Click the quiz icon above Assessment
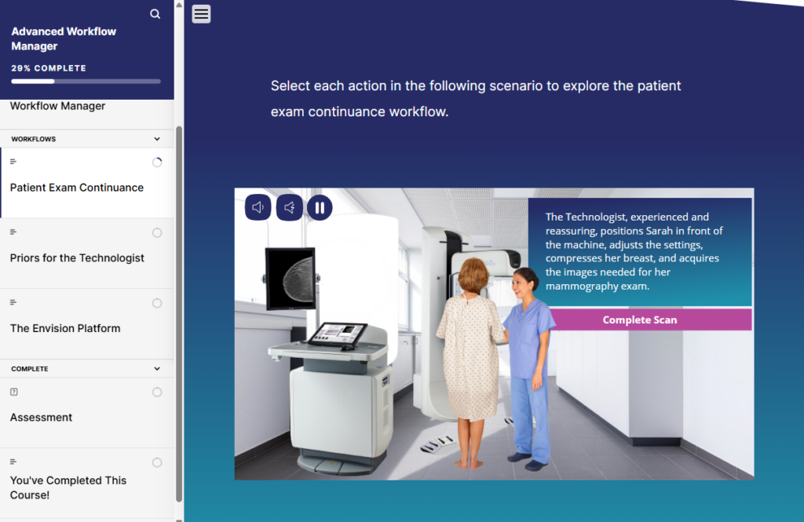 pyautogui.click(x=14, y=392)
